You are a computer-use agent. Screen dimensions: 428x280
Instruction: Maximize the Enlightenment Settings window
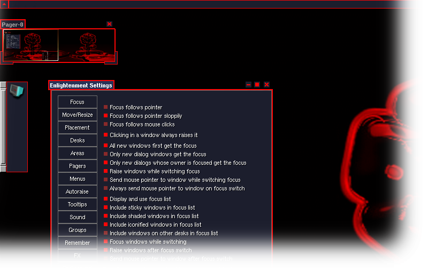pos(257,85)
